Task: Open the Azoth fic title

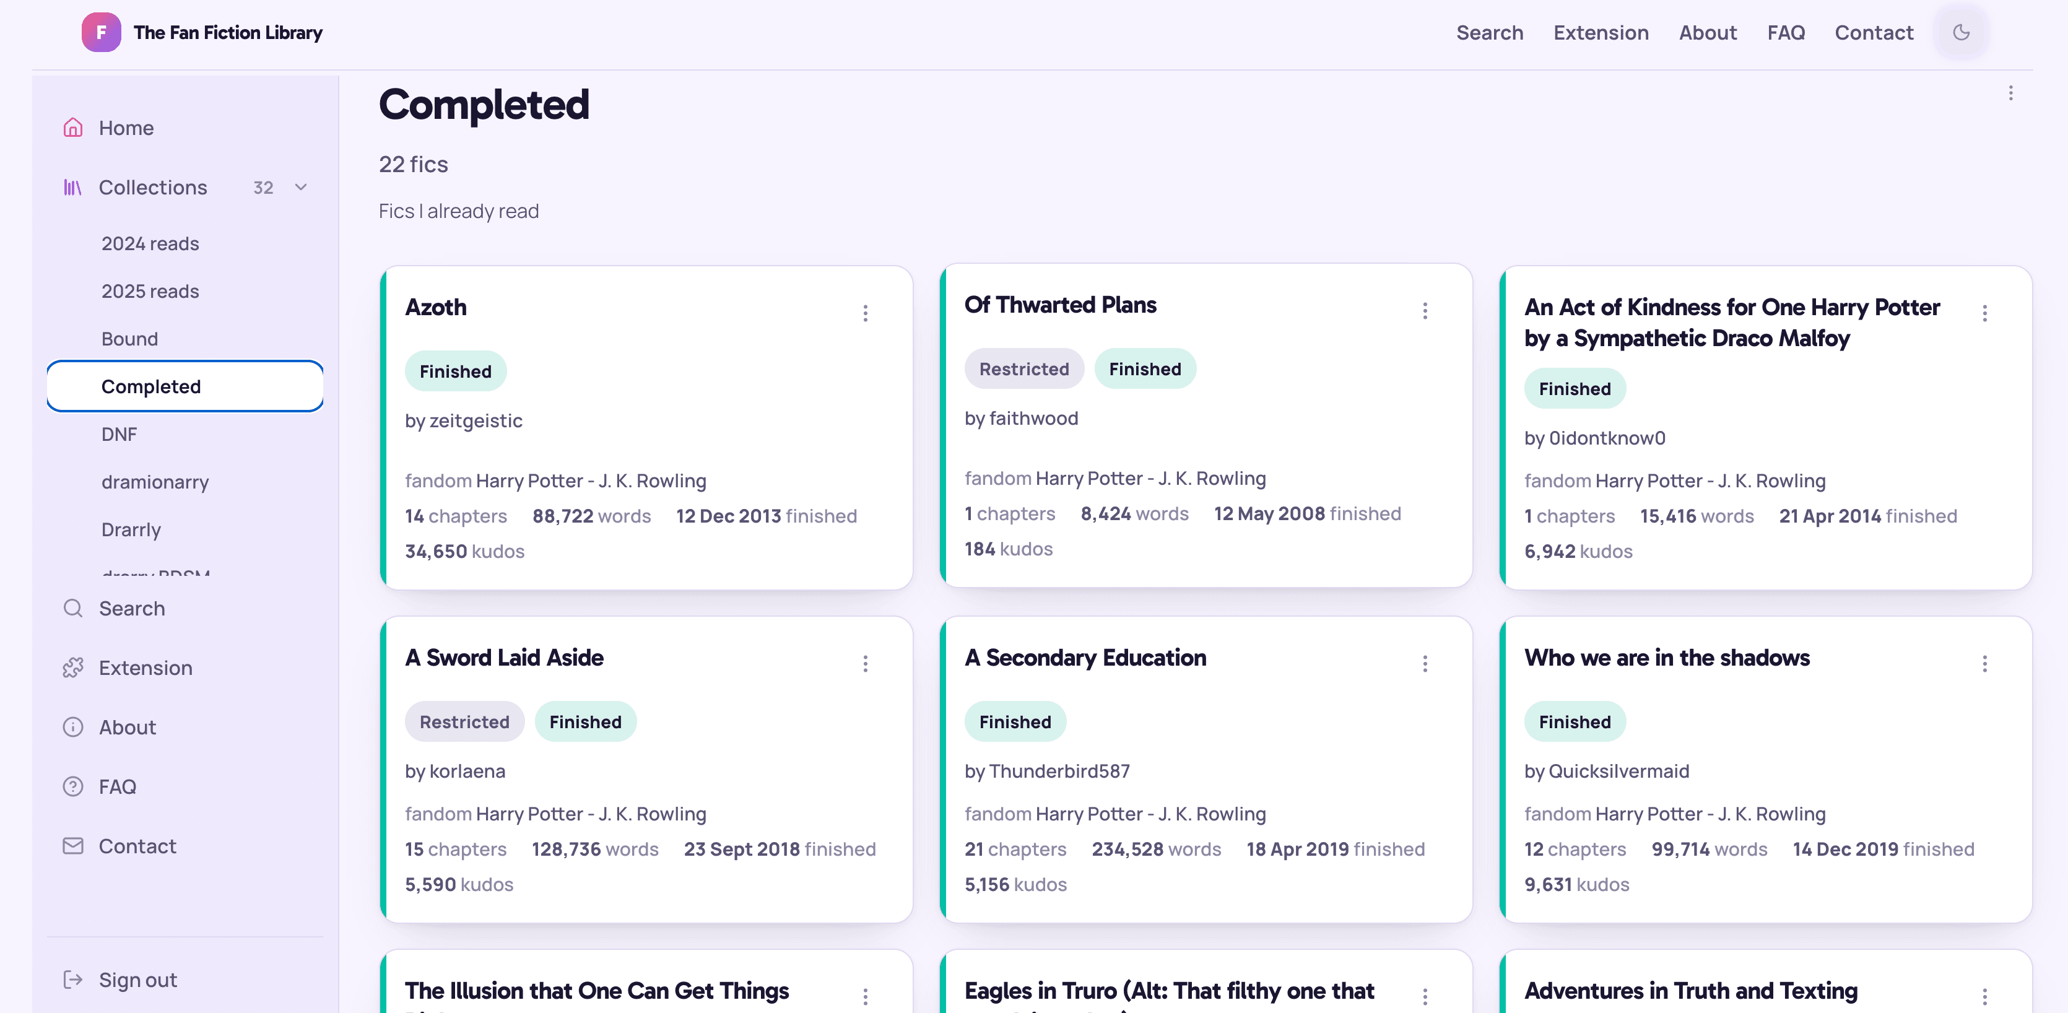Action: (435, 308)
